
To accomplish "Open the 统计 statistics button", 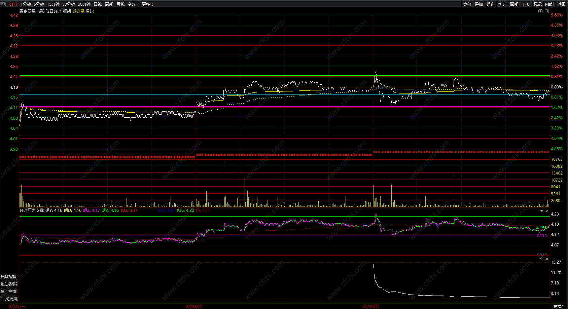I will click(x=502, y=4).
